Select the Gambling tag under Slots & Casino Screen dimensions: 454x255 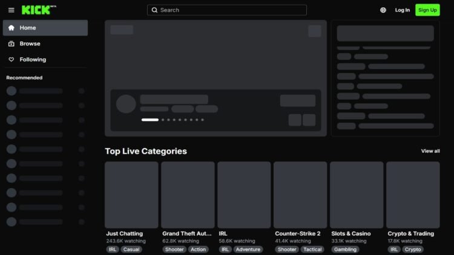(345, 249)
